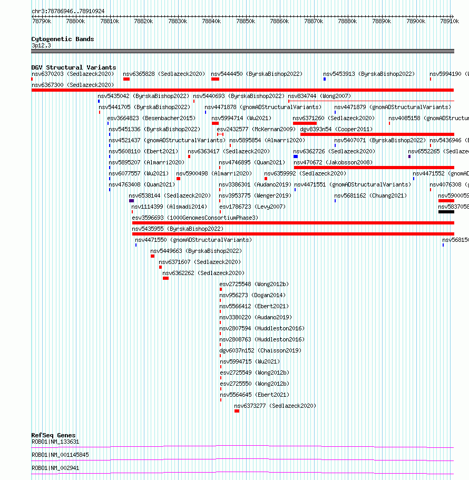The width and height of the screenshot is (469, 480).
Task: Open ROBO1|NM_133631 gene transcript
Action: click(55, 442)
